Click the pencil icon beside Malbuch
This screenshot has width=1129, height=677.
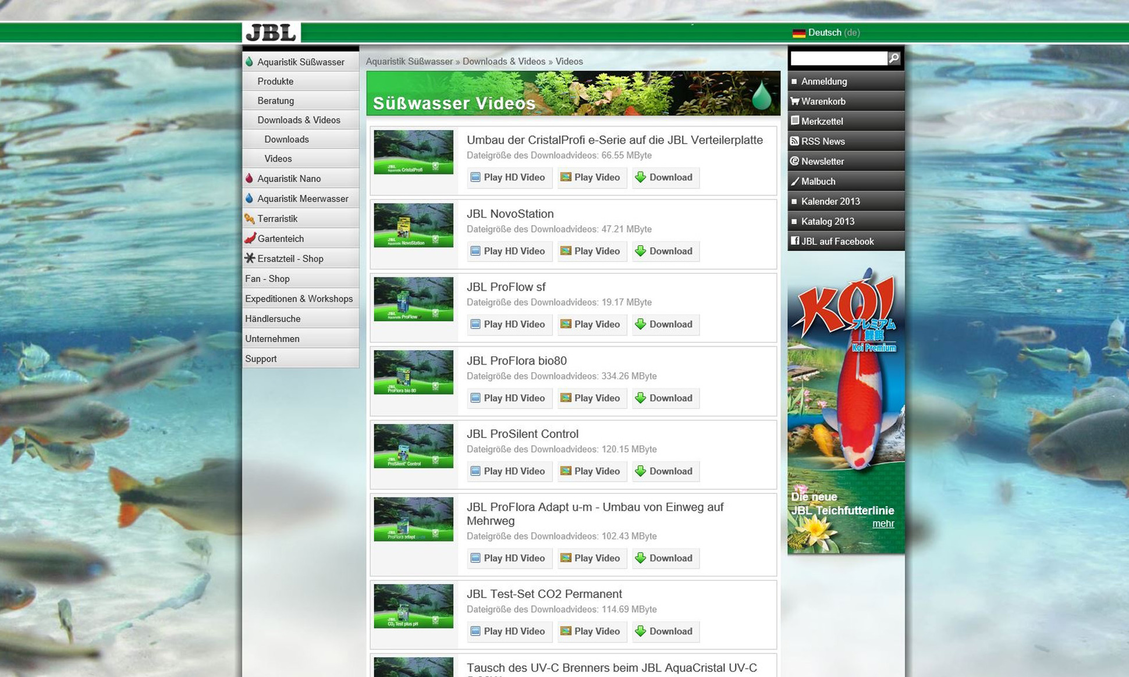pos(794,181)
